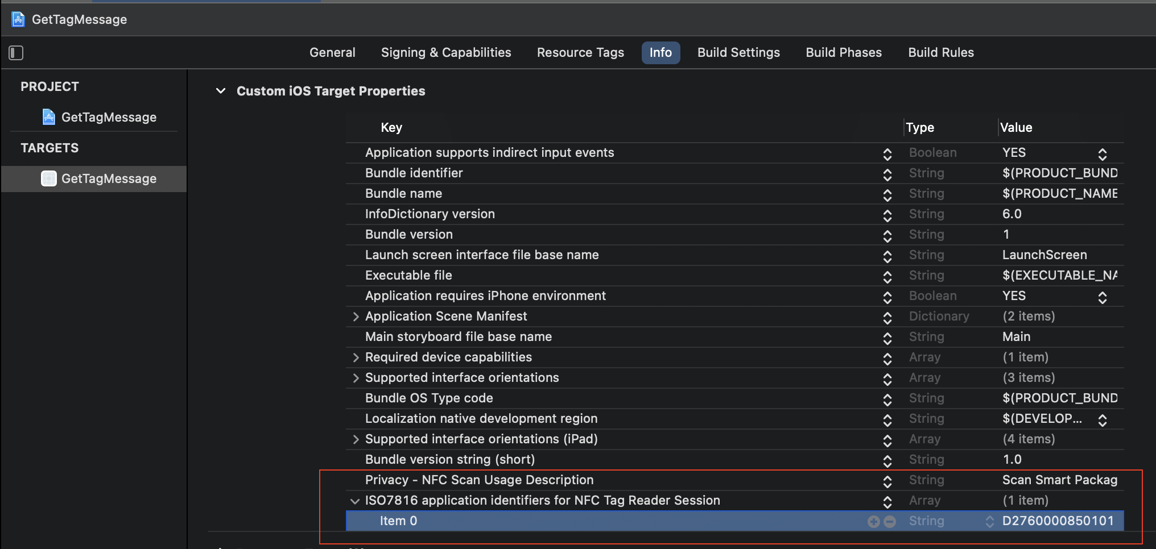Collapse Custom iOS Target Properties section
The width and height of the screenshot is (1156, 549).
point(221,91)
